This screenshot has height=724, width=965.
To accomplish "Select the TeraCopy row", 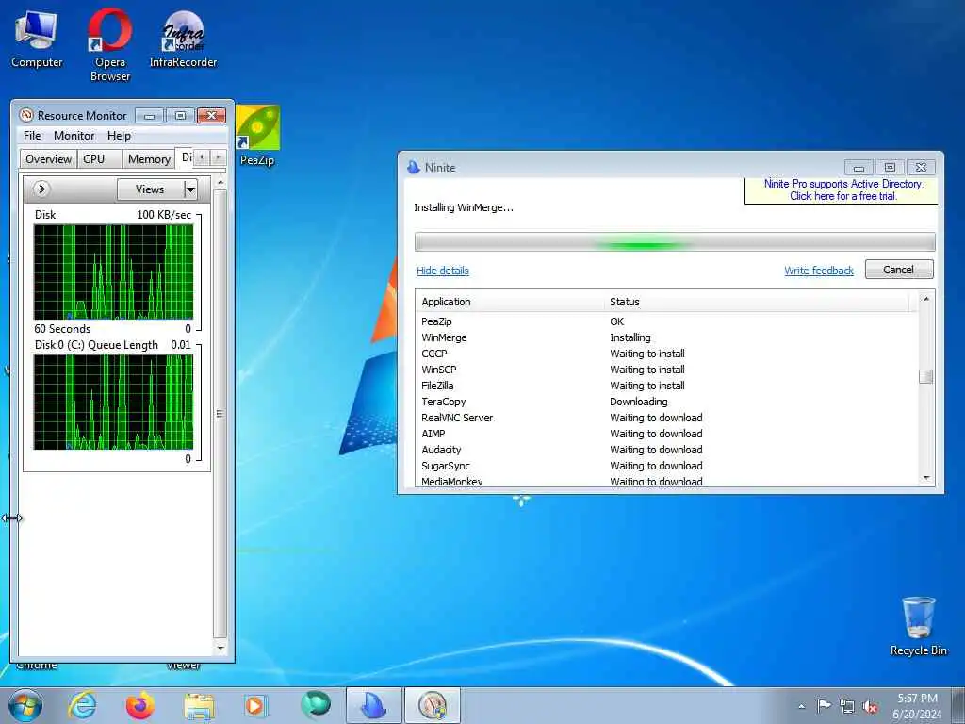I will point(667,402).
